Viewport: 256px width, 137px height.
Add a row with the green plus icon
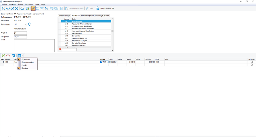point(4,56)
